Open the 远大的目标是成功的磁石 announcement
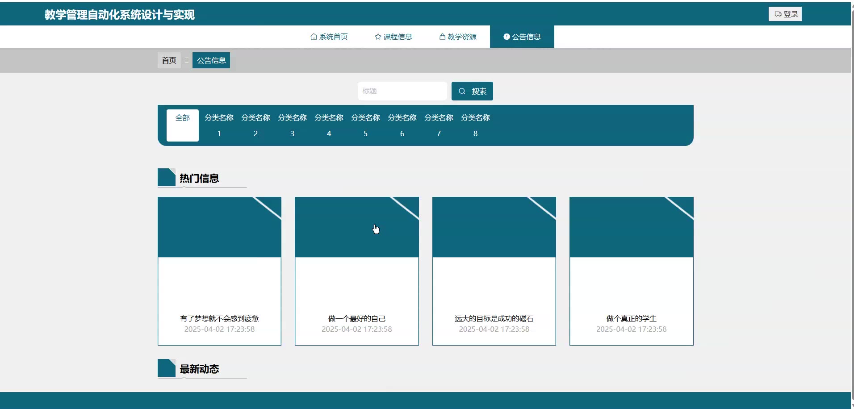 [494, 271]
